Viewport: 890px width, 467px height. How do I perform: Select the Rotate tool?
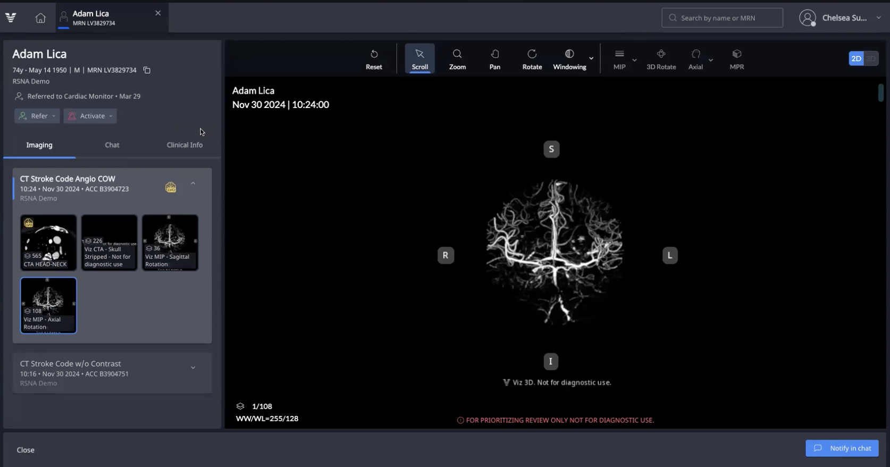point(532,59)
